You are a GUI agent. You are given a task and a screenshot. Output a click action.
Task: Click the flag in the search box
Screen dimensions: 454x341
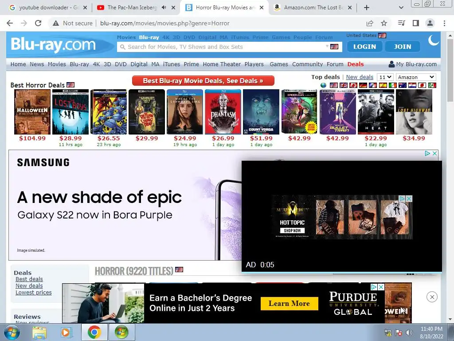pos(334,47)
